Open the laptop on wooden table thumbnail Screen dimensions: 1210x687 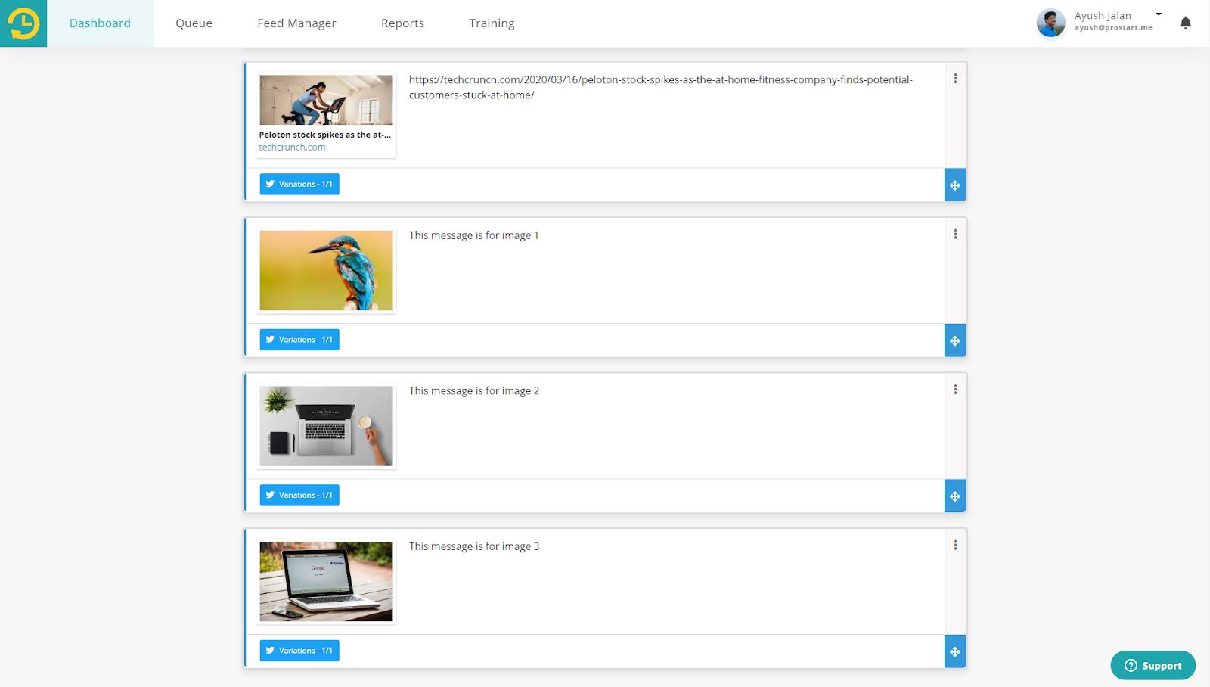pos(326,581)
